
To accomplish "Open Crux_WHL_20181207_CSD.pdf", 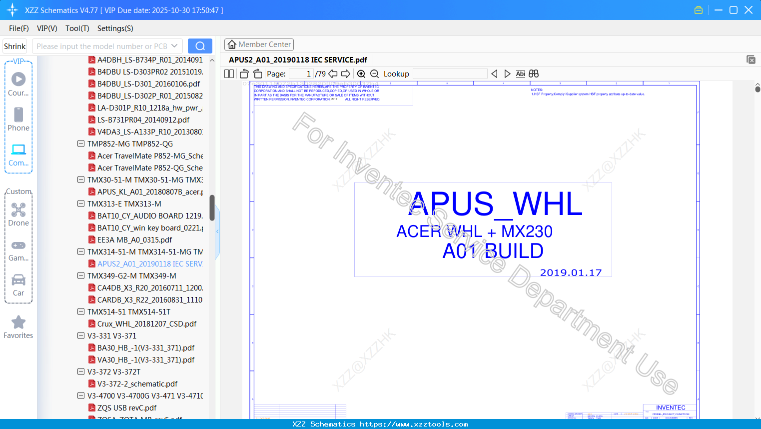I will 142,324.
